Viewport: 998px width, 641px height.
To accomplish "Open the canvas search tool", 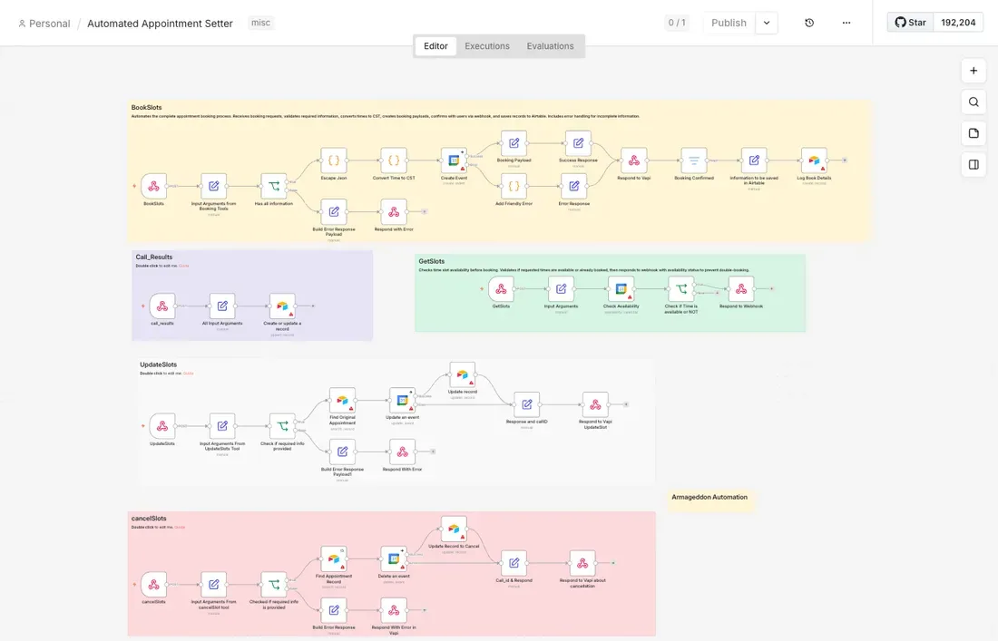I will tap(974, 102).
